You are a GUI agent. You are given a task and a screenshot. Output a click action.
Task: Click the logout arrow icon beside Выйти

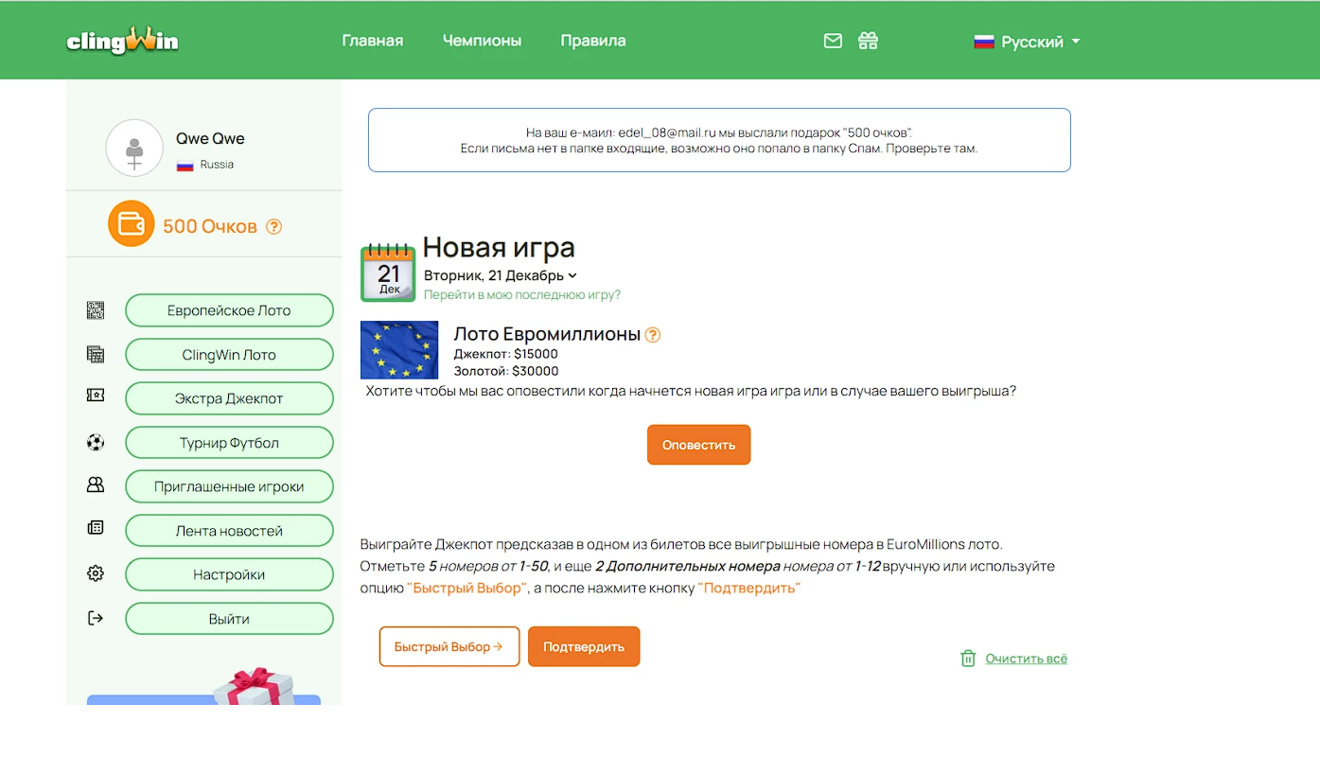point(96,618)
